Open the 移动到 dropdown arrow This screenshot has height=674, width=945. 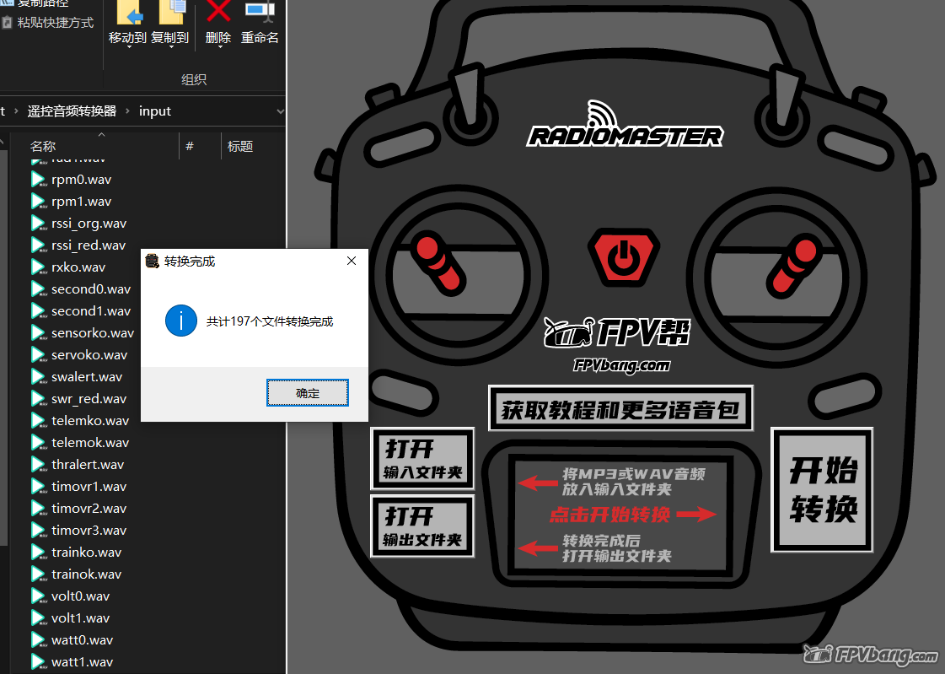[128, 47]
